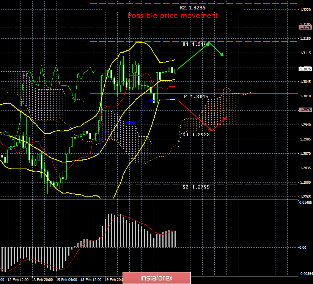Click the 1.2870 price axis value
Image resolution: width=313 pixels, height=284 pixels.
click(305, 154)
